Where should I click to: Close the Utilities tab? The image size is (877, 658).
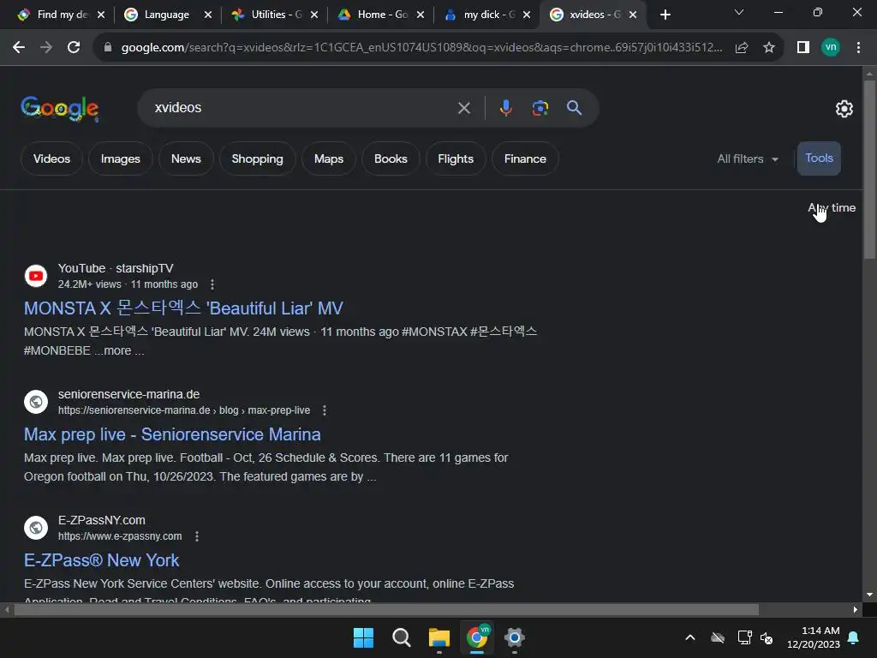314,15
